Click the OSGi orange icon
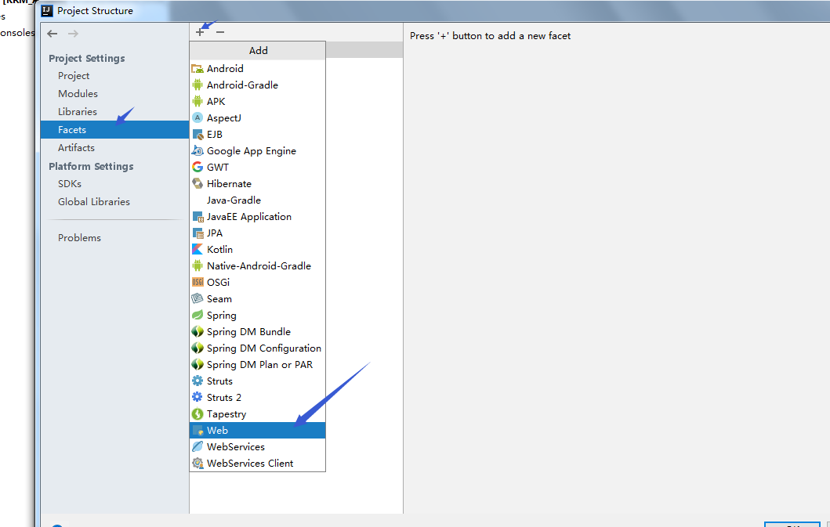This screenshot has height=527, width=830. click(198, 283)
